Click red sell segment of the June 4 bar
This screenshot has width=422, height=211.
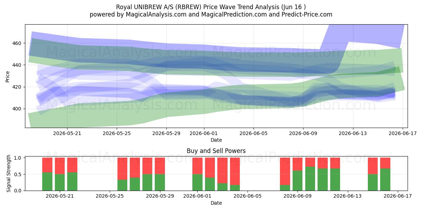point(235,171)
